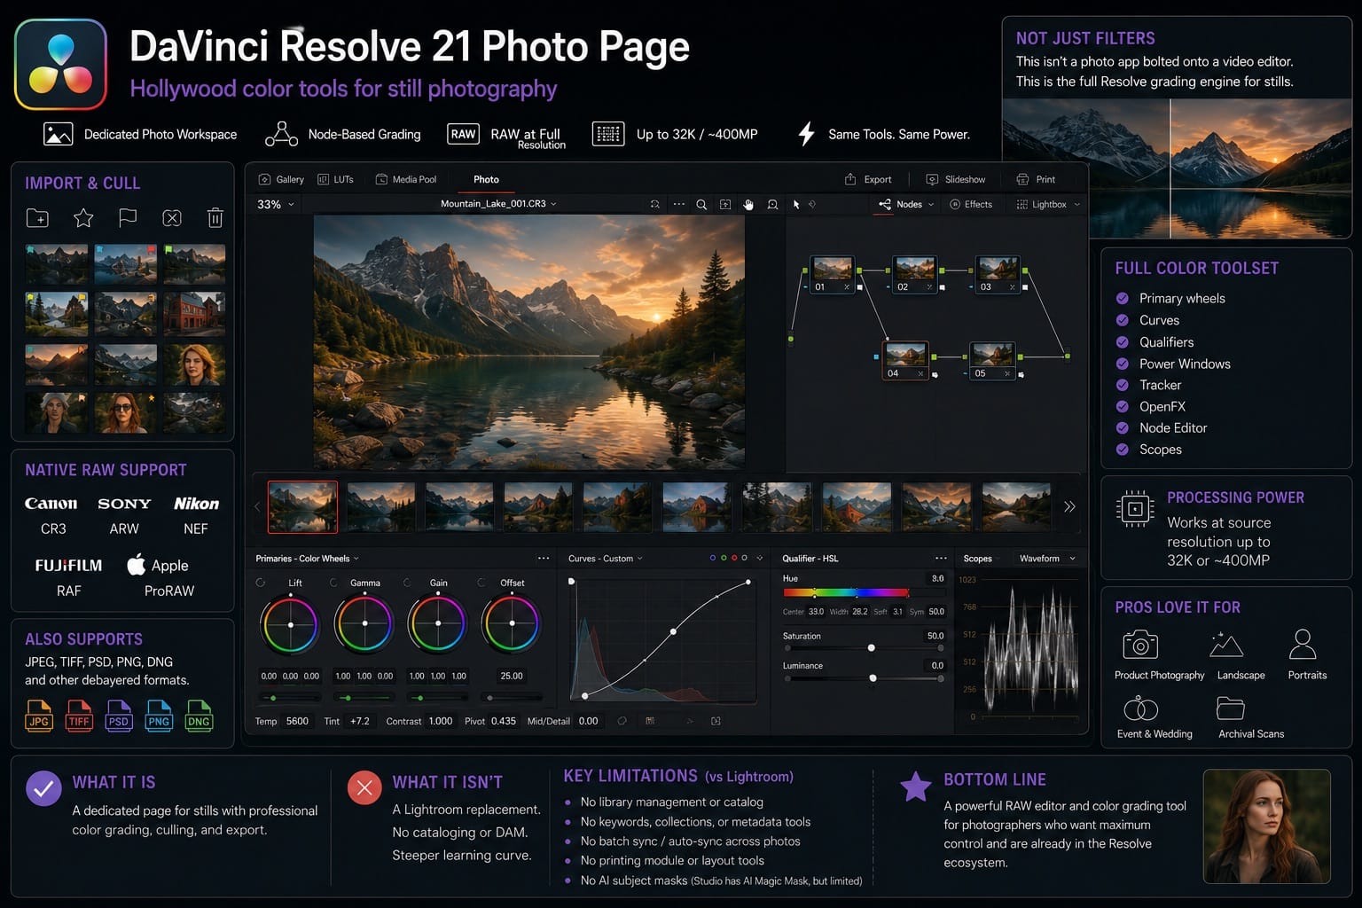Screen dimensions: 1362x908
Task: Select node 01 in the node graph
Action: pos(832,274)
